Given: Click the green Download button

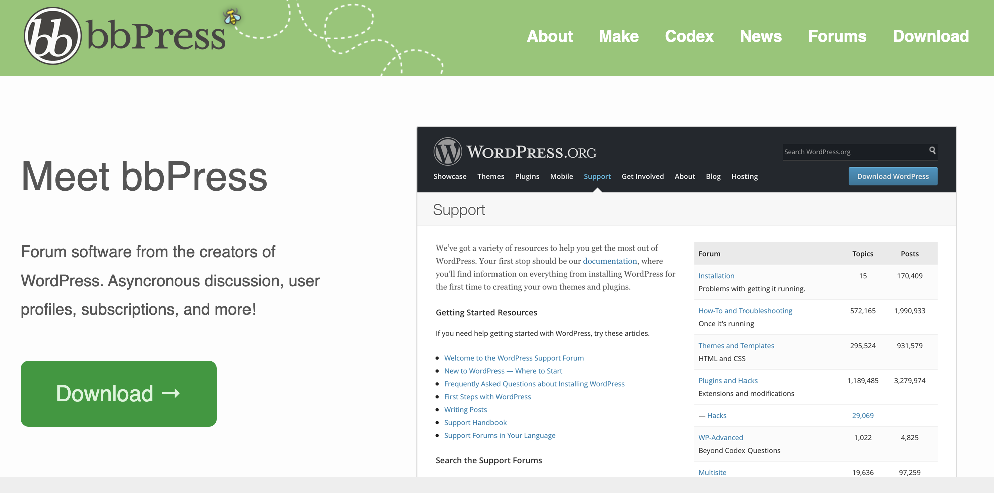Looking at the screenshot, I should 119,394.
